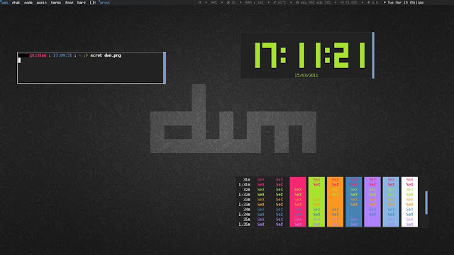Click the []= tiling layout symbol
Viewport: 454px width, 255px height.
click(93, 3)
